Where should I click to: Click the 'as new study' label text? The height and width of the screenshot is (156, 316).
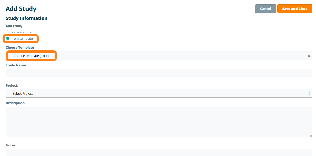pos(21,32)
